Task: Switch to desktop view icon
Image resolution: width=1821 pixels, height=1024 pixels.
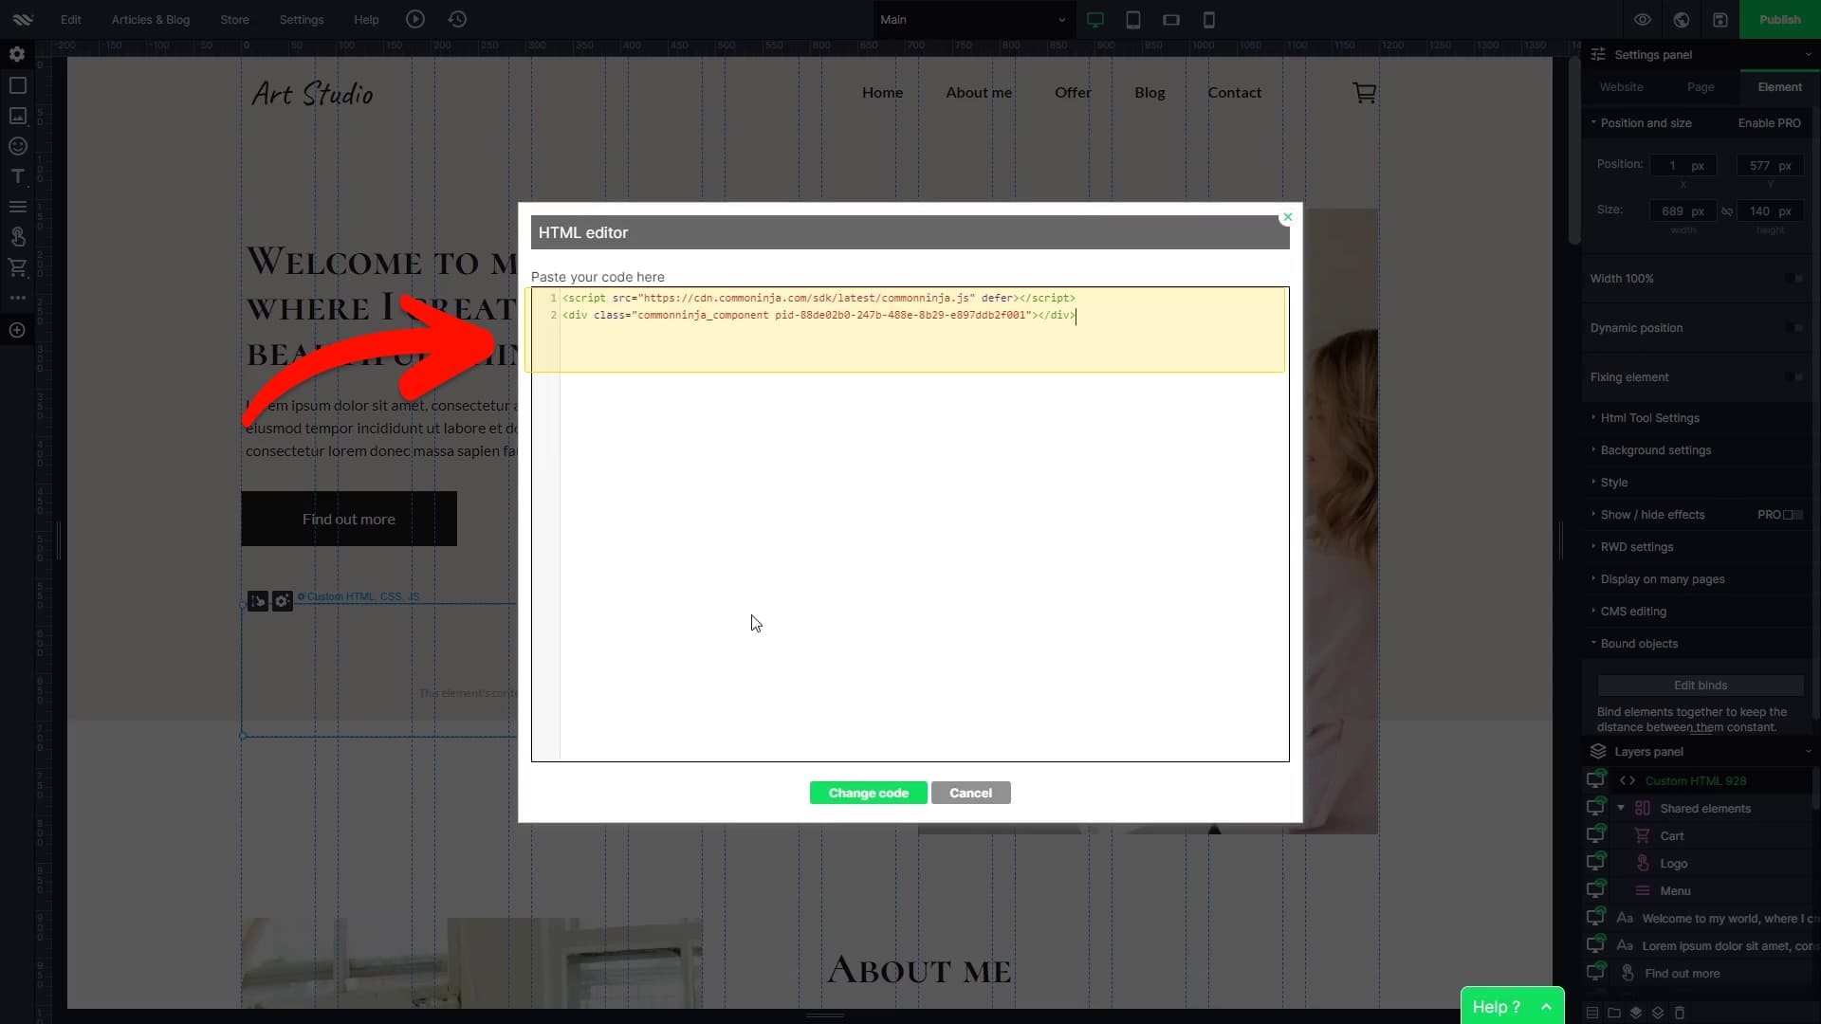Action: pyautogui.click(x=1095, y=20)
